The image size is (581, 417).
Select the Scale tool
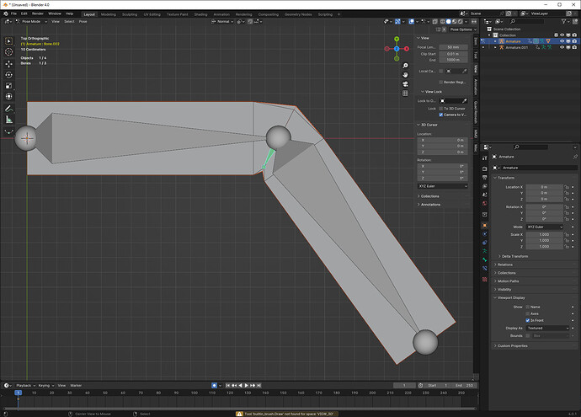pos(9,86)
